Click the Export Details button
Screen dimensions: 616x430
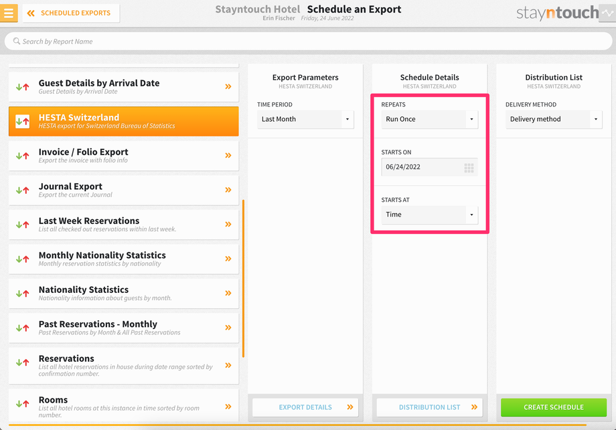pyautogui.click(x=305, y=407)
